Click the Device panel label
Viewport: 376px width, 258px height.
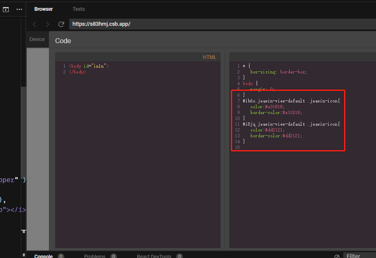pos(37,39)
